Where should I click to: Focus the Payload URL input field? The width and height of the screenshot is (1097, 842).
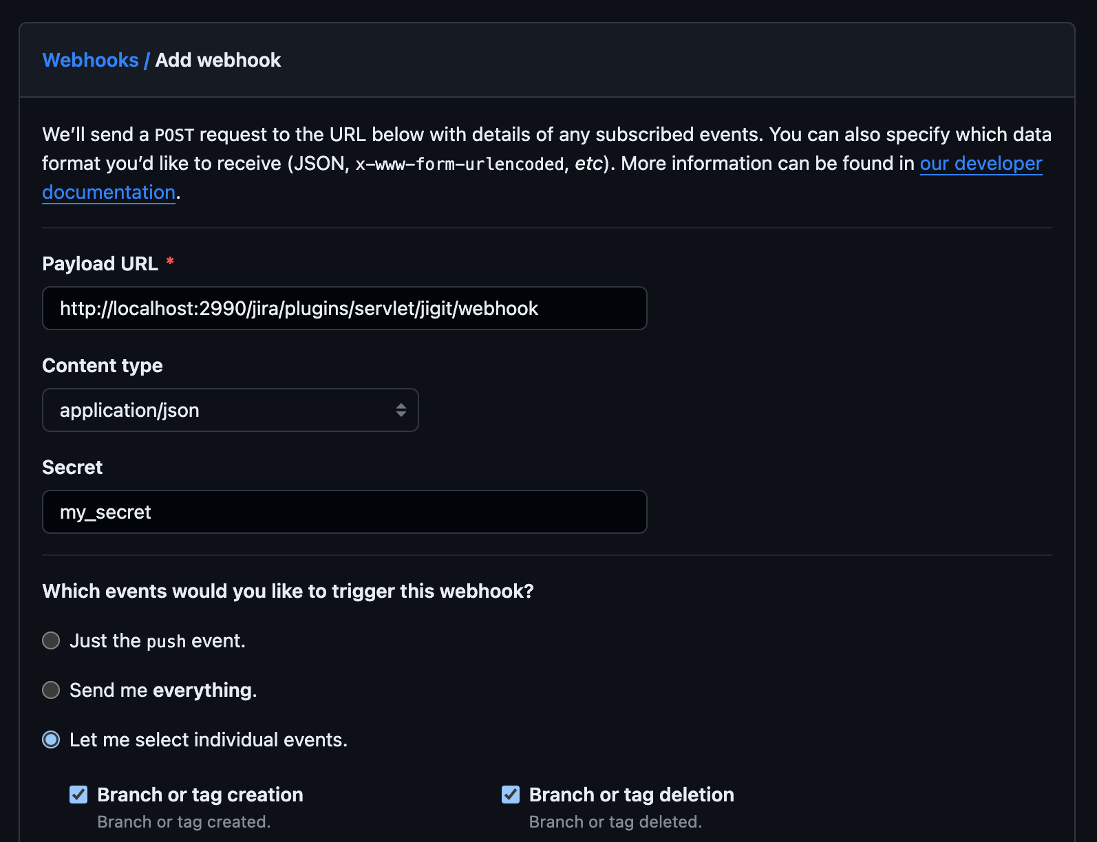[x=344, y=308]
